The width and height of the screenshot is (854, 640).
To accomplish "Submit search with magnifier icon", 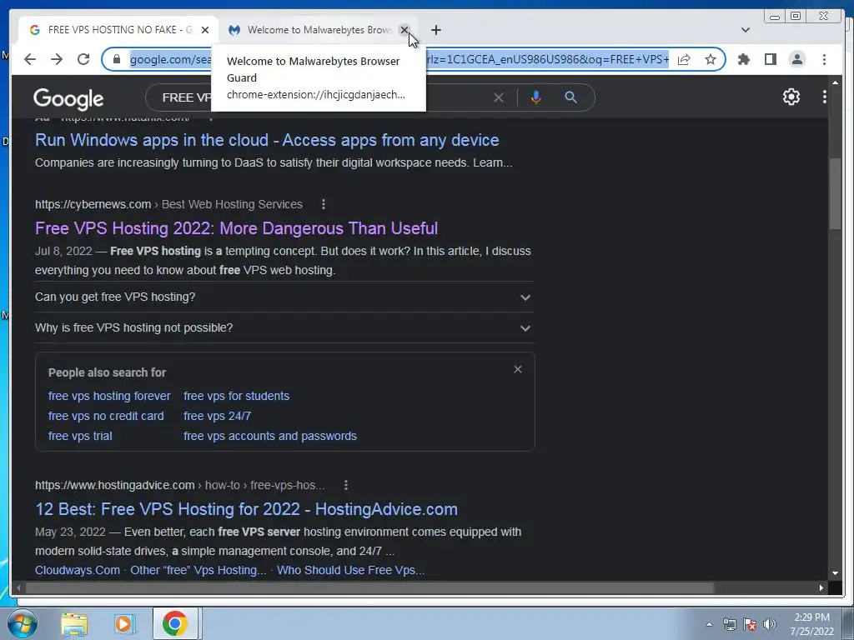I will pos(570,97).
